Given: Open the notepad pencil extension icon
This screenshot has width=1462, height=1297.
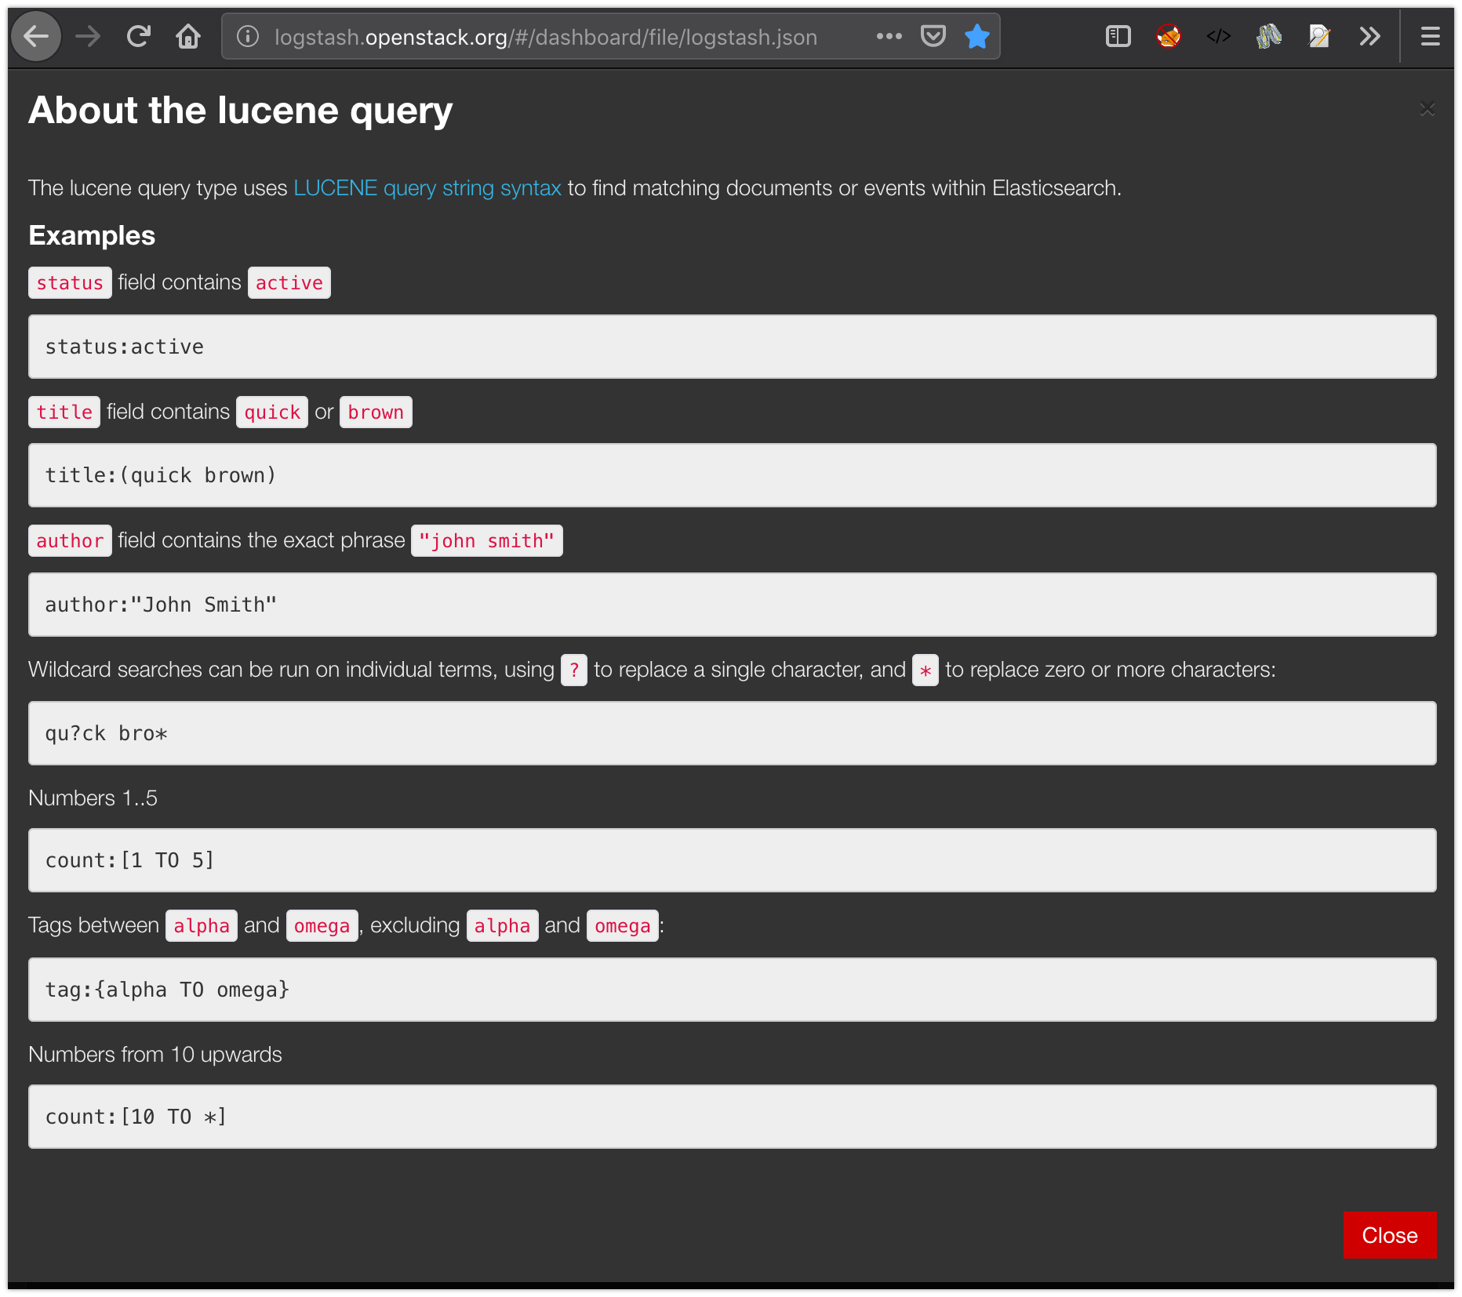Looking at the screenshot, I should click(1318, 36).
